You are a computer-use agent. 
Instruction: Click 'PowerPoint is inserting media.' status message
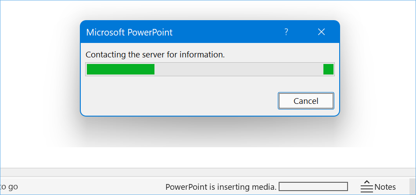point(221,187)
